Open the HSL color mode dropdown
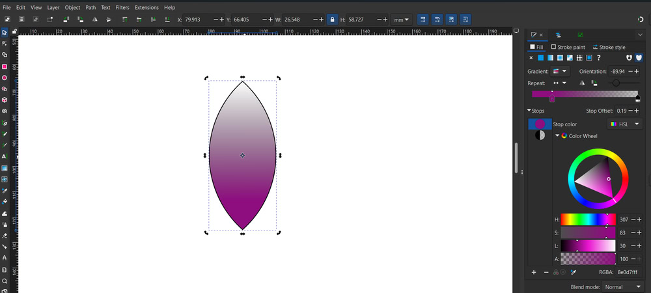 624,124
